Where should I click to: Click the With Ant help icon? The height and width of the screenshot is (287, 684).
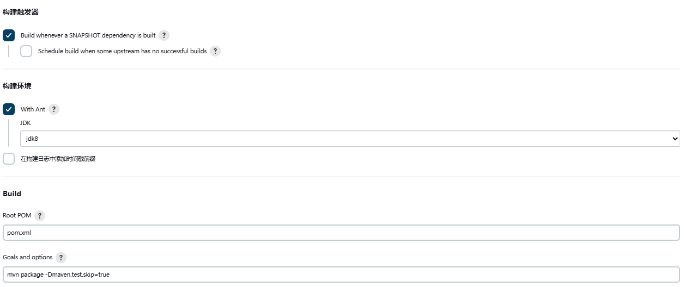(53, 109)
